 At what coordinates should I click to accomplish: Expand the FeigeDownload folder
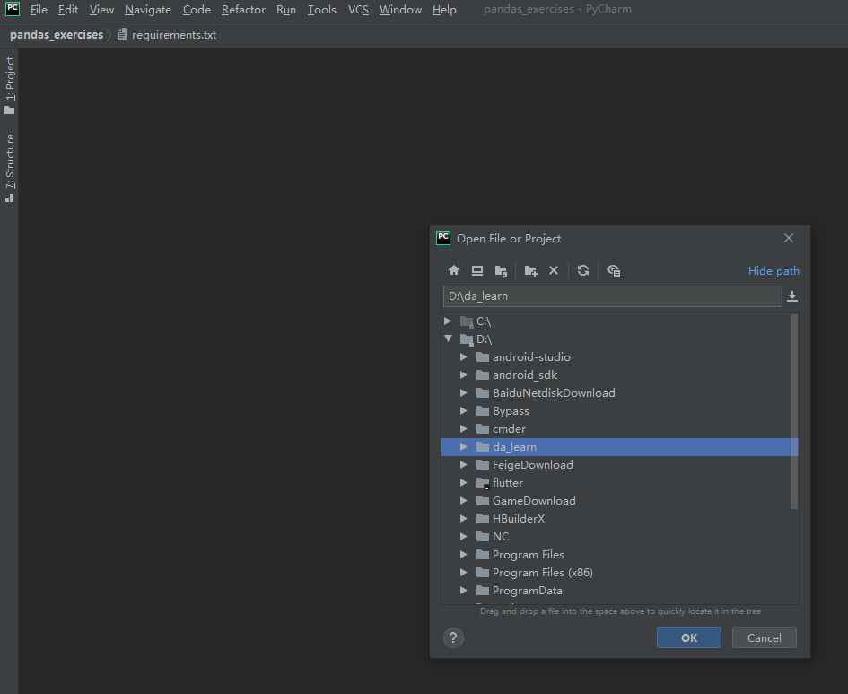(x=463, y=465)
